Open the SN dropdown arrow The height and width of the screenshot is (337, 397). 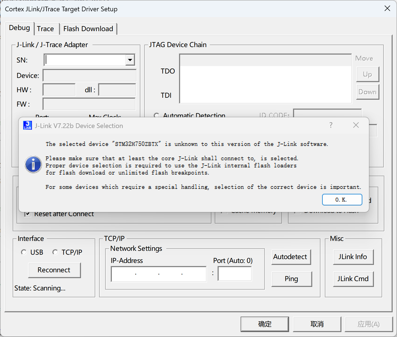click(x=130, y=60)
